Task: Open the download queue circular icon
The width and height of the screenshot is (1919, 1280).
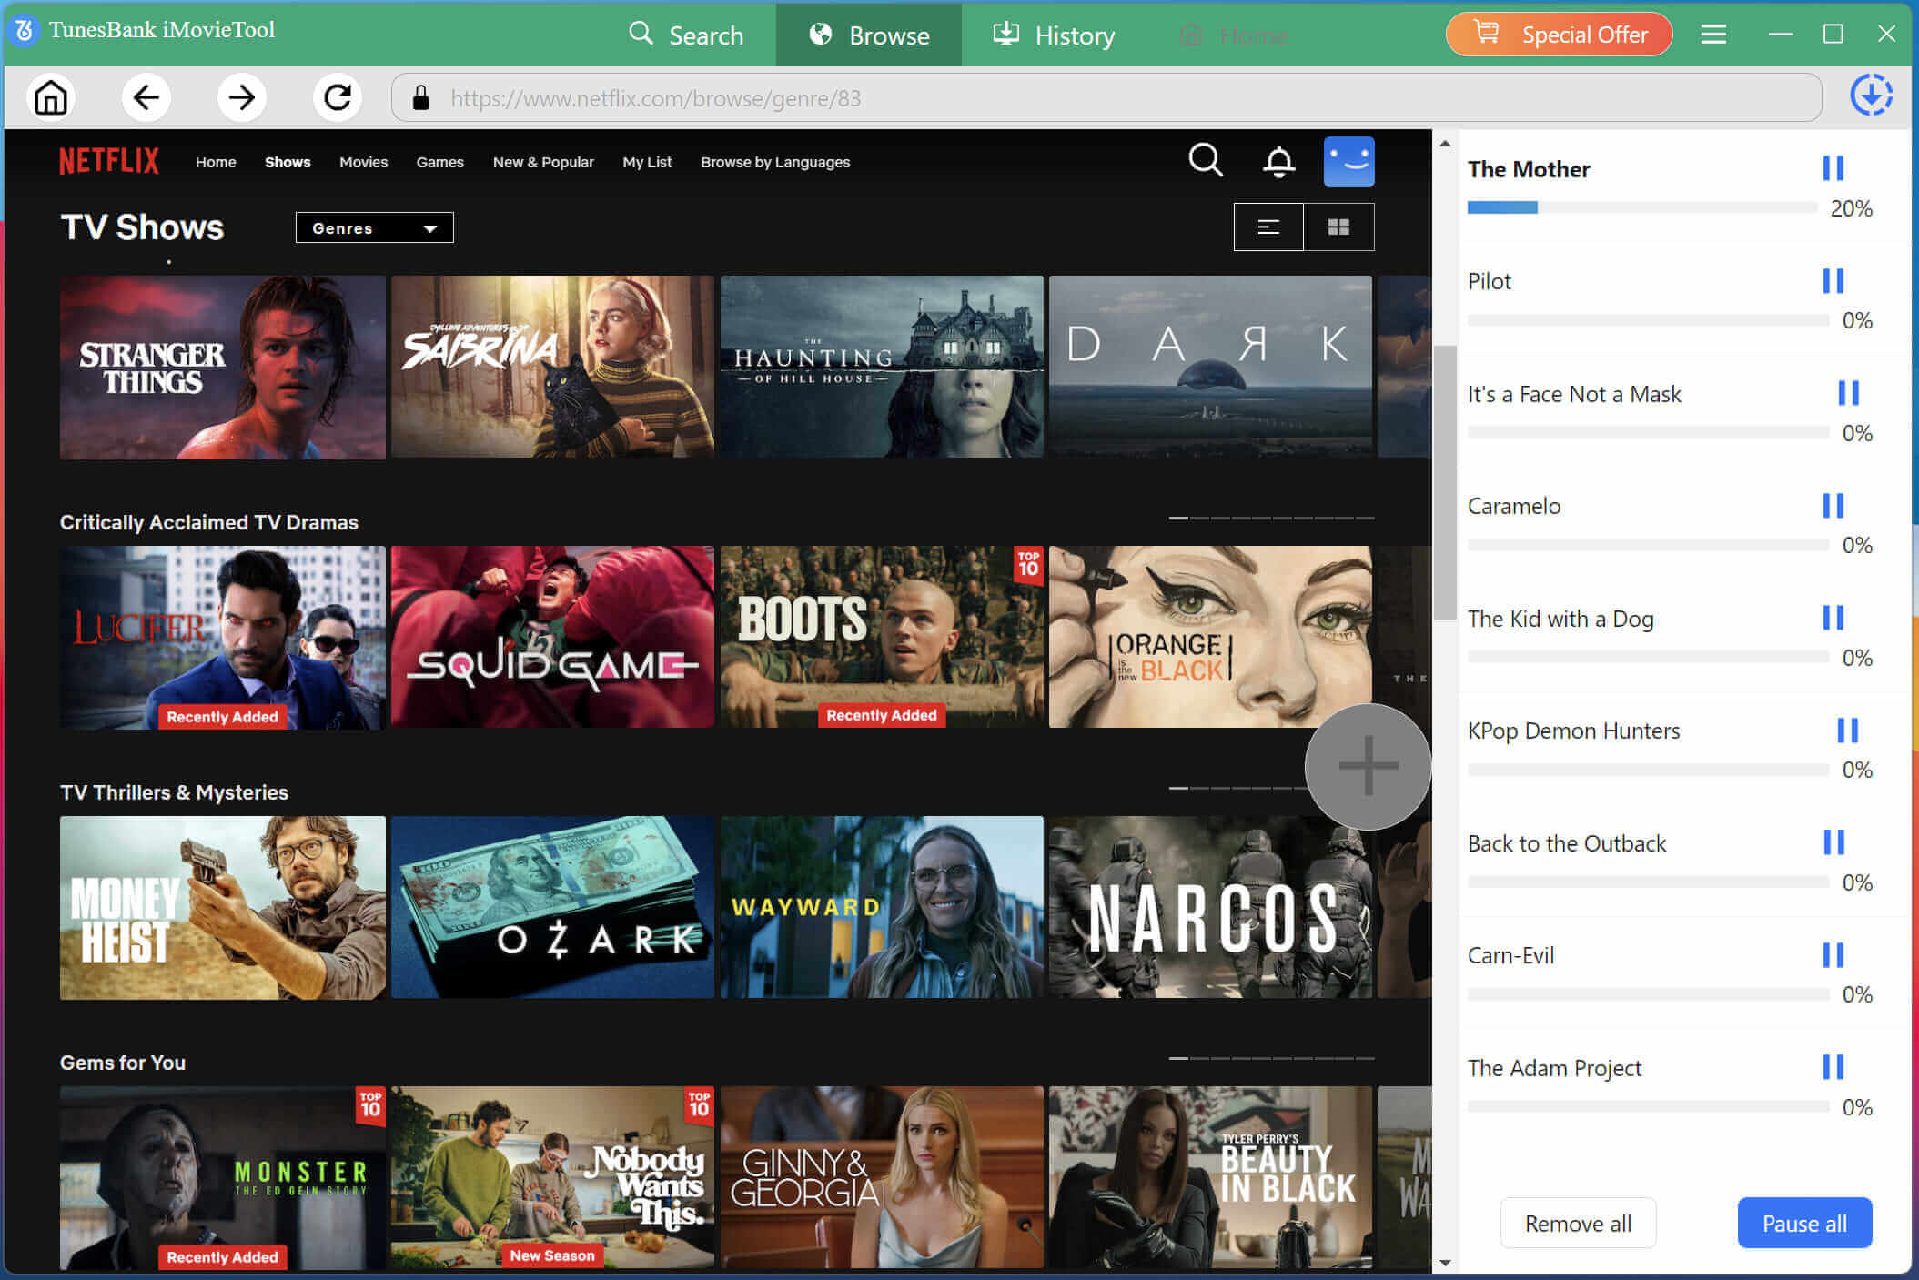Action: pos(1871,96)
